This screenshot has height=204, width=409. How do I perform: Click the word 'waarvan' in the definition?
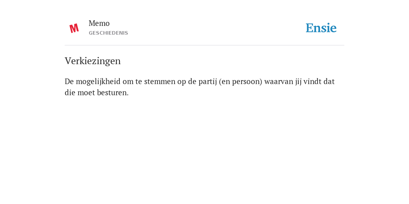[278, 82]
